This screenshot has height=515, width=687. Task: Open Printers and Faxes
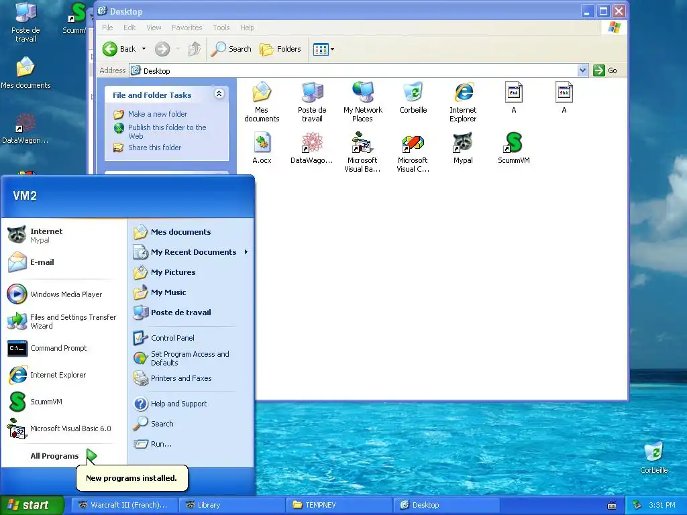coord(191,378)
